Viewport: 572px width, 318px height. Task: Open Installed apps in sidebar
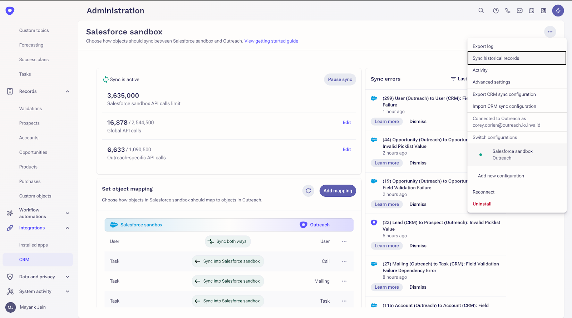pos(34,245)
